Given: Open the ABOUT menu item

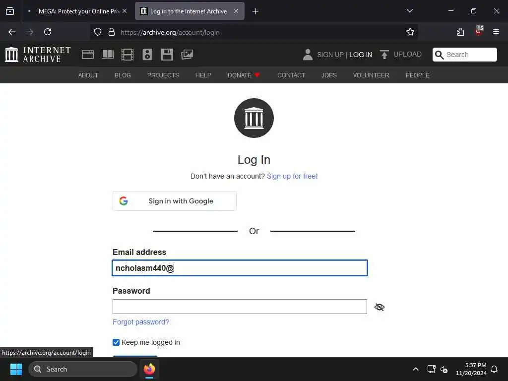Looking at the screenshot, I should tap(88, 75).
